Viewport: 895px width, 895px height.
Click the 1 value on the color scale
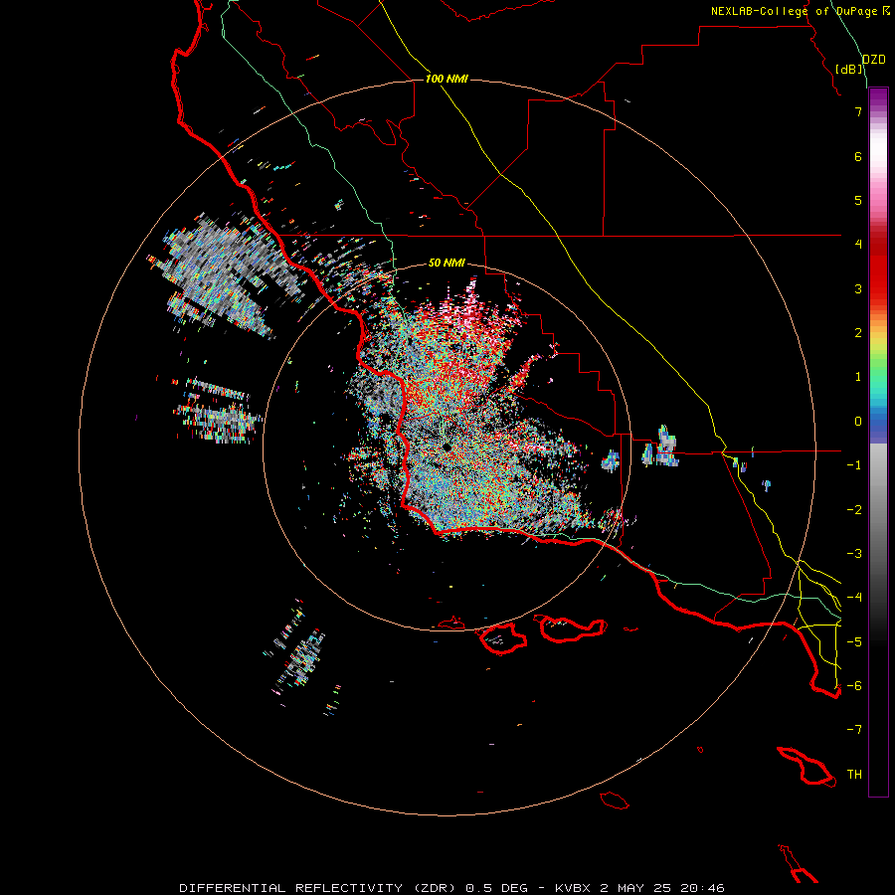(x=858, y=377)
